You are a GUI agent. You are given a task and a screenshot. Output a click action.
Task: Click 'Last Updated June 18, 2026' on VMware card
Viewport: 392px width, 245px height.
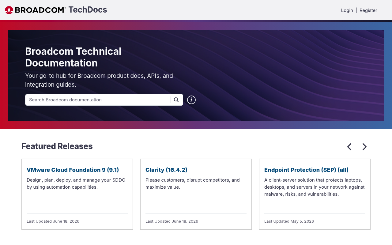click(x=53, y=221)
